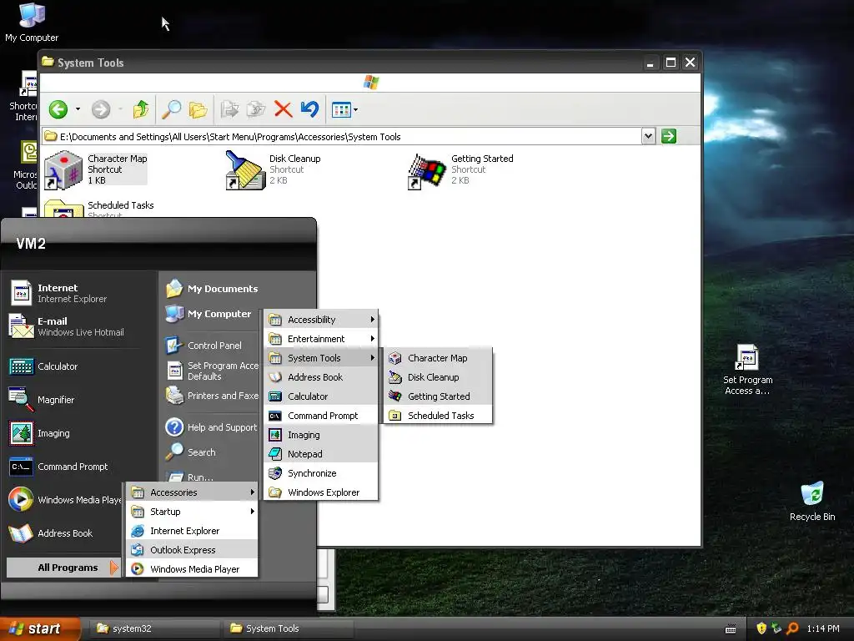This screenshot has width=854, height=641.
Task: Open My Computer from Start menu
Action: pos(208,314)
